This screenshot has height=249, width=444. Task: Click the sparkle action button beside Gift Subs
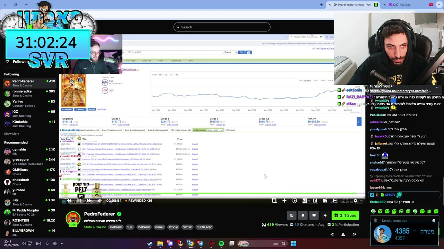325,215
